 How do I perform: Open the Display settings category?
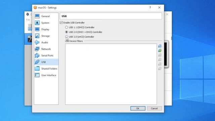[46, 29]
